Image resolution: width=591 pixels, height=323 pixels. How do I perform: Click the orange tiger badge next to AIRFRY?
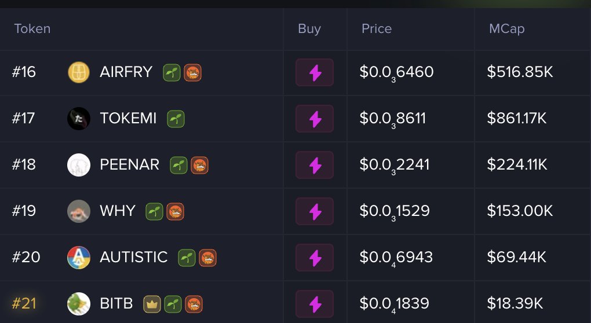tap(192, 73)
